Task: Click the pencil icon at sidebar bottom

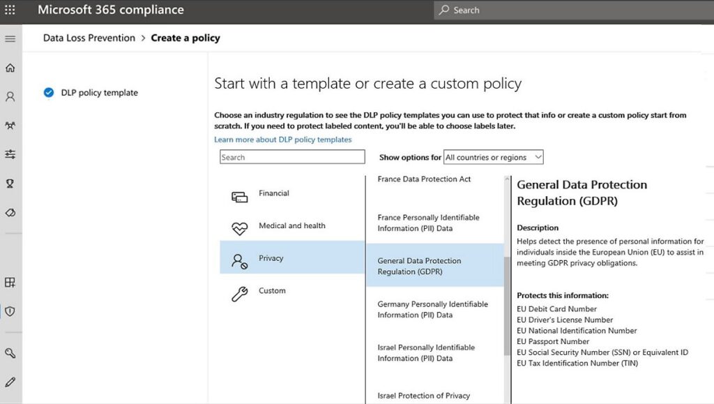Action: (x=10, y=381)
